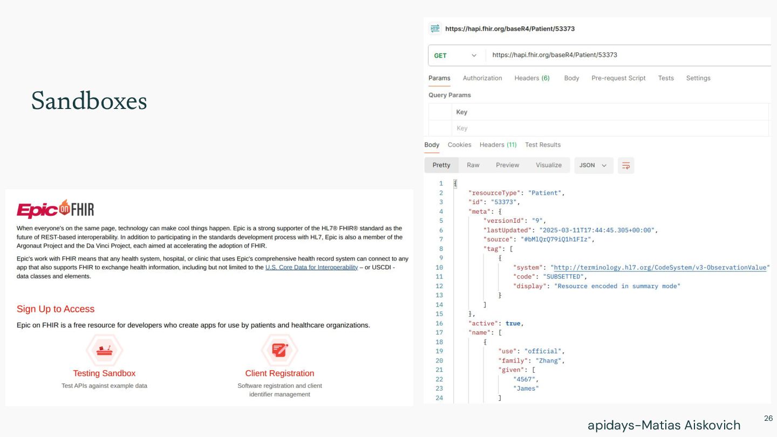Select the response Body tab
The image size is (777, 437).
[x=432, y=145]
